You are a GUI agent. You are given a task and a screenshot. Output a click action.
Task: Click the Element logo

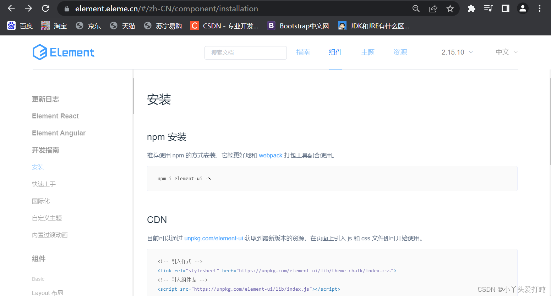click(x=63, y=52)
